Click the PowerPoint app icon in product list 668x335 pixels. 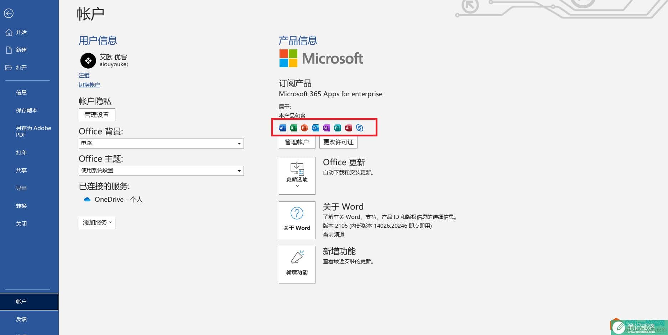[304, 128]
